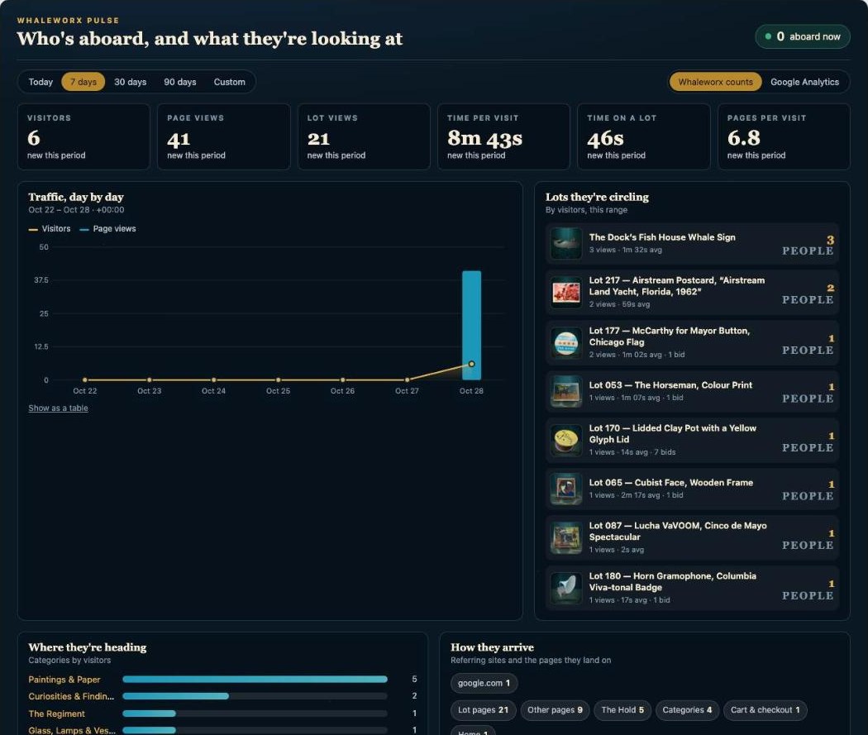Screen dimensions: 868x735
Task: Click the Paintings & Paper category
Action: [x=64, y=679]
